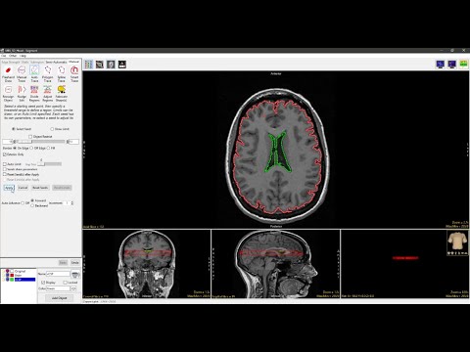470x352 pixels.
Task: Choose the Fabricate Shape(s) tool
Action: [62, 94]
